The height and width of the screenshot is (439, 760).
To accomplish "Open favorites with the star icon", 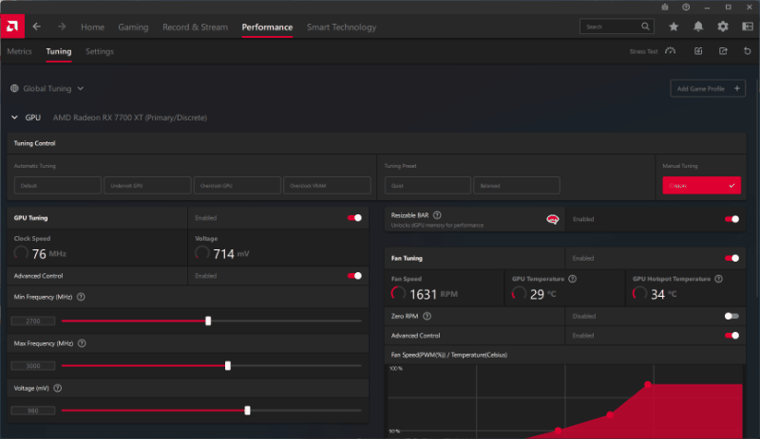I will (674, 27).
